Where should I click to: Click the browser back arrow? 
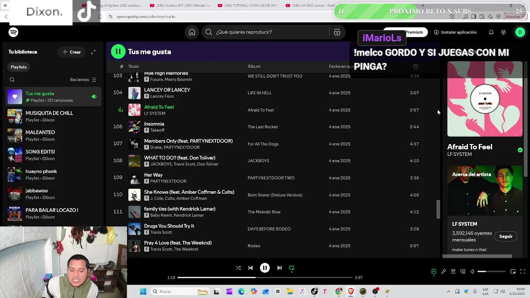[6, 17]
